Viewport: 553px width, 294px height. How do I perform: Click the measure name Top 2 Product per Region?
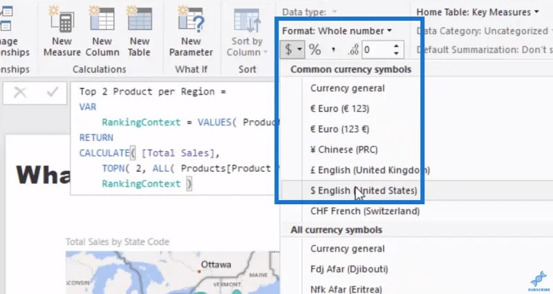click(x=147, y=92)
